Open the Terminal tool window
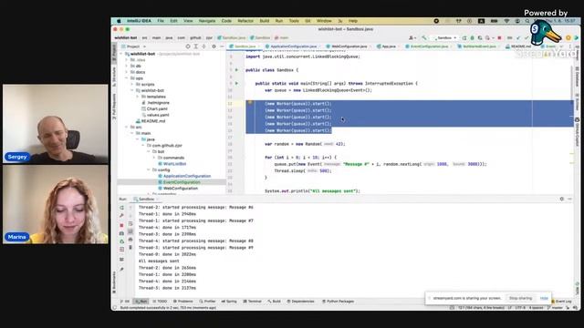Viewport: 584px width, 328px height. pos(252,302)
